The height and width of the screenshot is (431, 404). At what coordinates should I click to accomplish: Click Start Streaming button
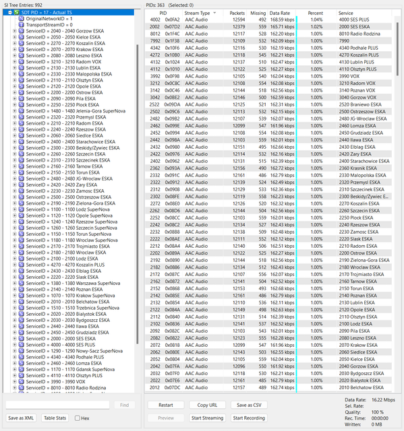(207, 418)
